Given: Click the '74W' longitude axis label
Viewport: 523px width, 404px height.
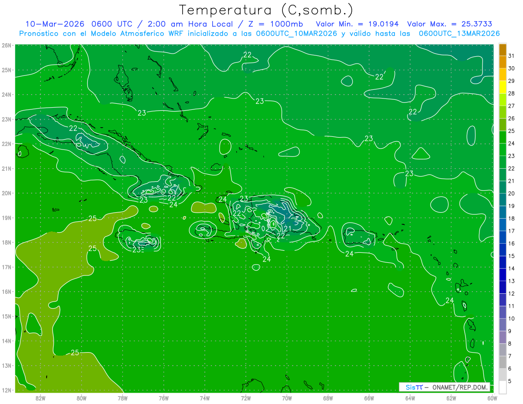Looking at the screenshot, I should click(x=205, y=398).
